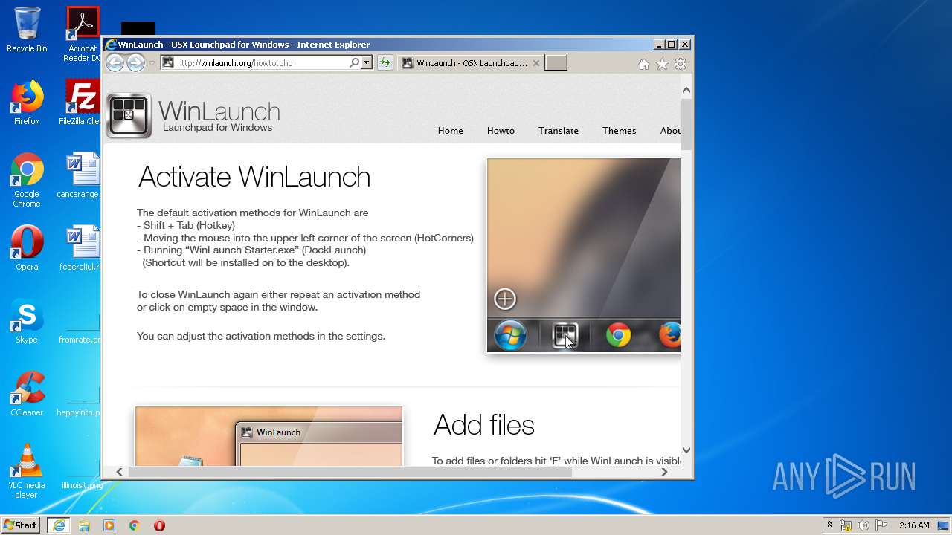Viewport: 952px width, 535px height.
Task: Open the address bar dropdown arrow
Action: (367, 63)
